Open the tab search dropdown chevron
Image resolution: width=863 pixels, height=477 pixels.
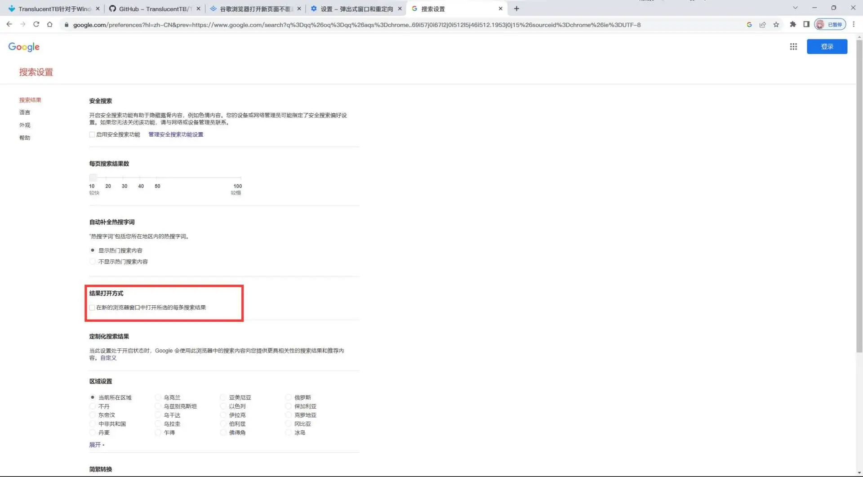pyautogui.click(x=795, y=8)
